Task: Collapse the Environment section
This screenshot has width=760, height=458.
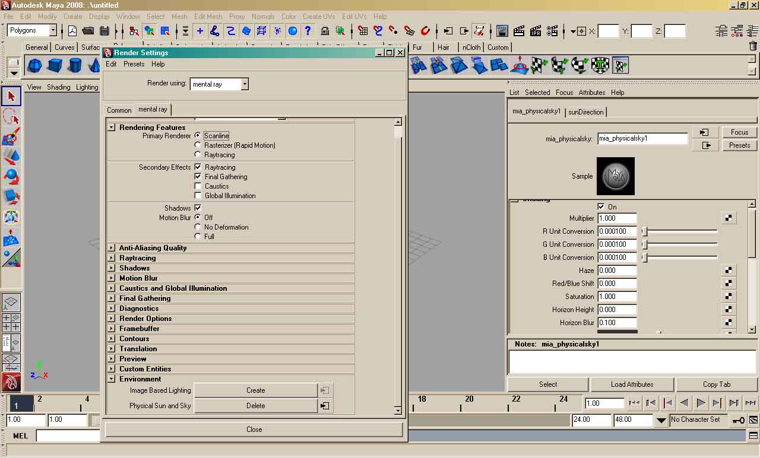Action: (111, 379)
